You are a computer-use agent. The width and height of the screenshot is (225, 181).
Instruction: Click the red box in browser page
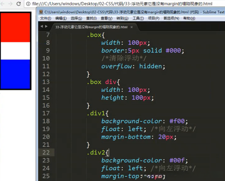coord(15,27)
